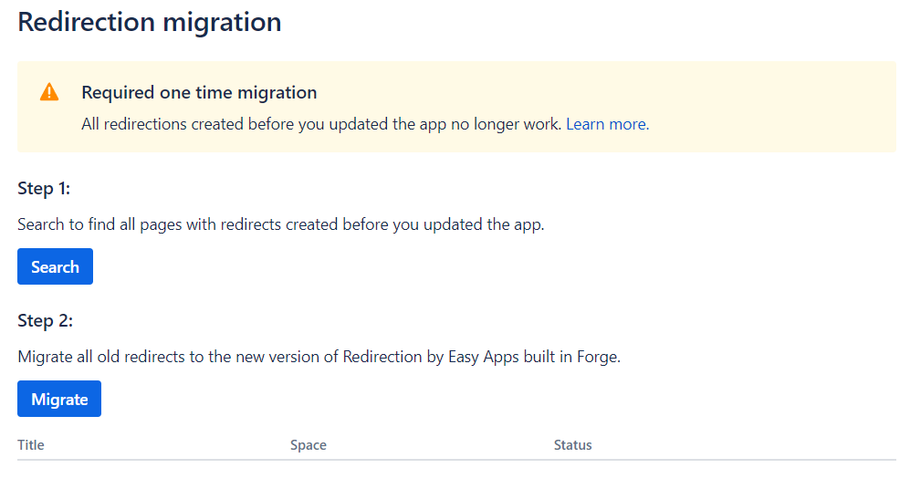910x489 pixels.
Task: Click the Required one time migration heading
Action: pos(199,92)
